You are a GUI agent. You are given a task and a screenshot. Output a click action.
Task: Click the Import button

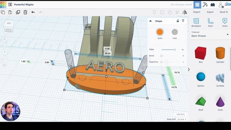[x=196, y=12]
